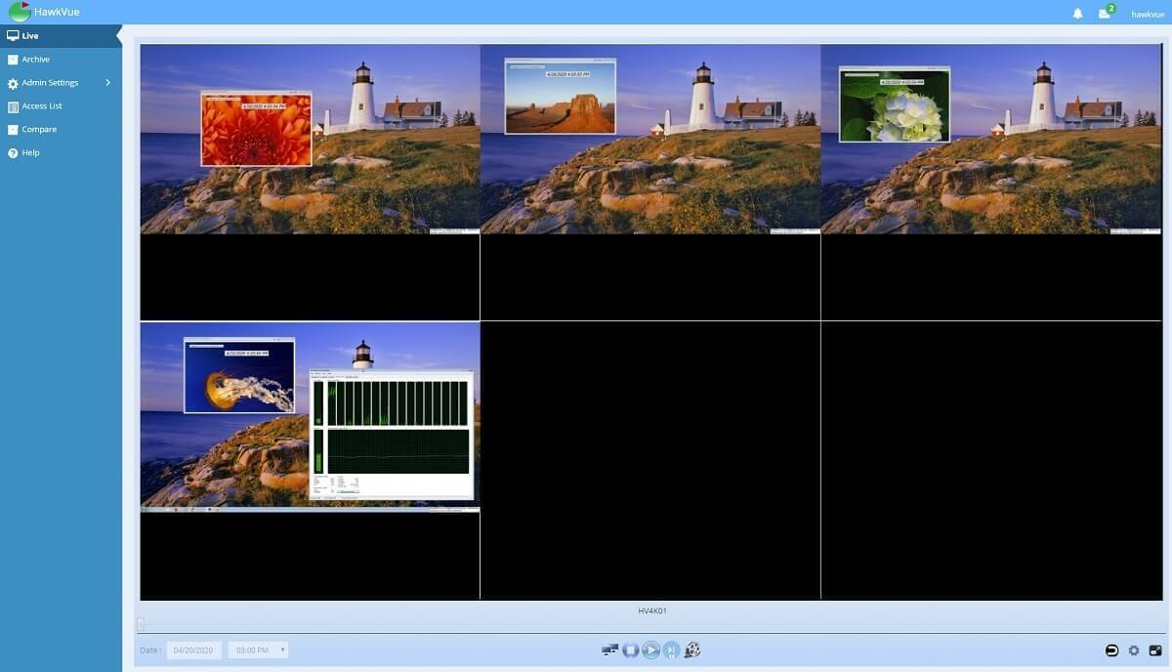The width and height of the screenshot is (1172, 672).
Task: Open the messages inbox with badge 2
Action: [x=1105, y=14]
